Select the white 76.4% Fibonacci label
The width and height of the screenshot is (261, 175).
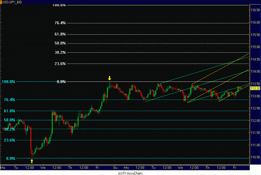click(x=60, y=23)
